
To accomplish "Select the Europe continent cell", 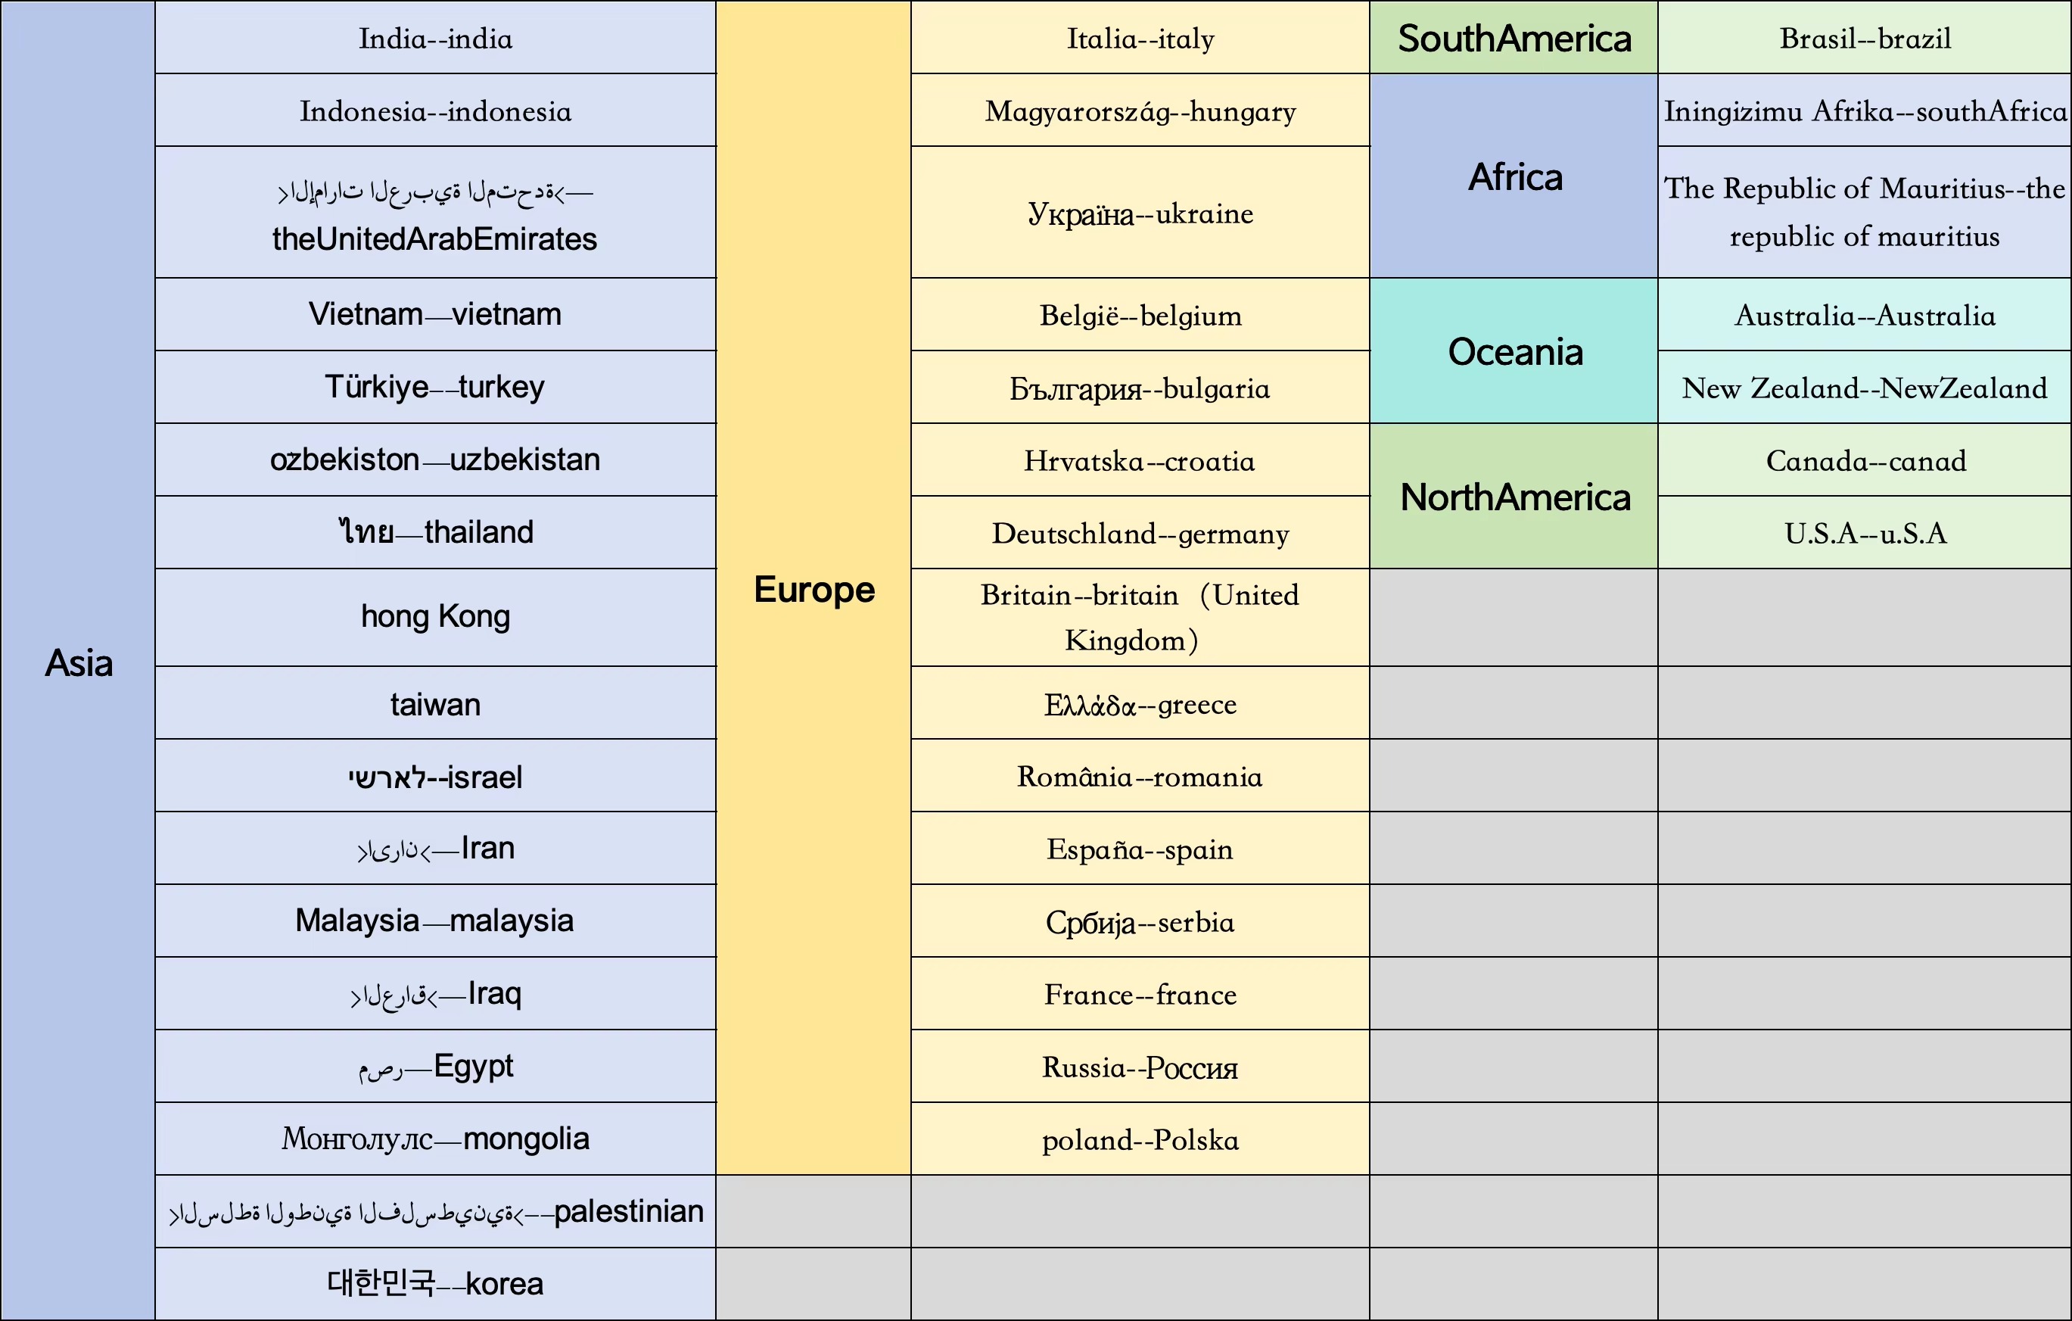I will 814,590.
